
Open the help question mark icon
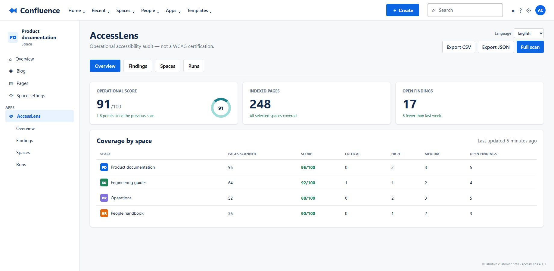pyautogui.click(x=520, y=11)
